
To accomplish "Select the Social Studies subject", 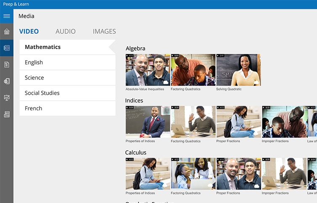I will coord(67,93).
